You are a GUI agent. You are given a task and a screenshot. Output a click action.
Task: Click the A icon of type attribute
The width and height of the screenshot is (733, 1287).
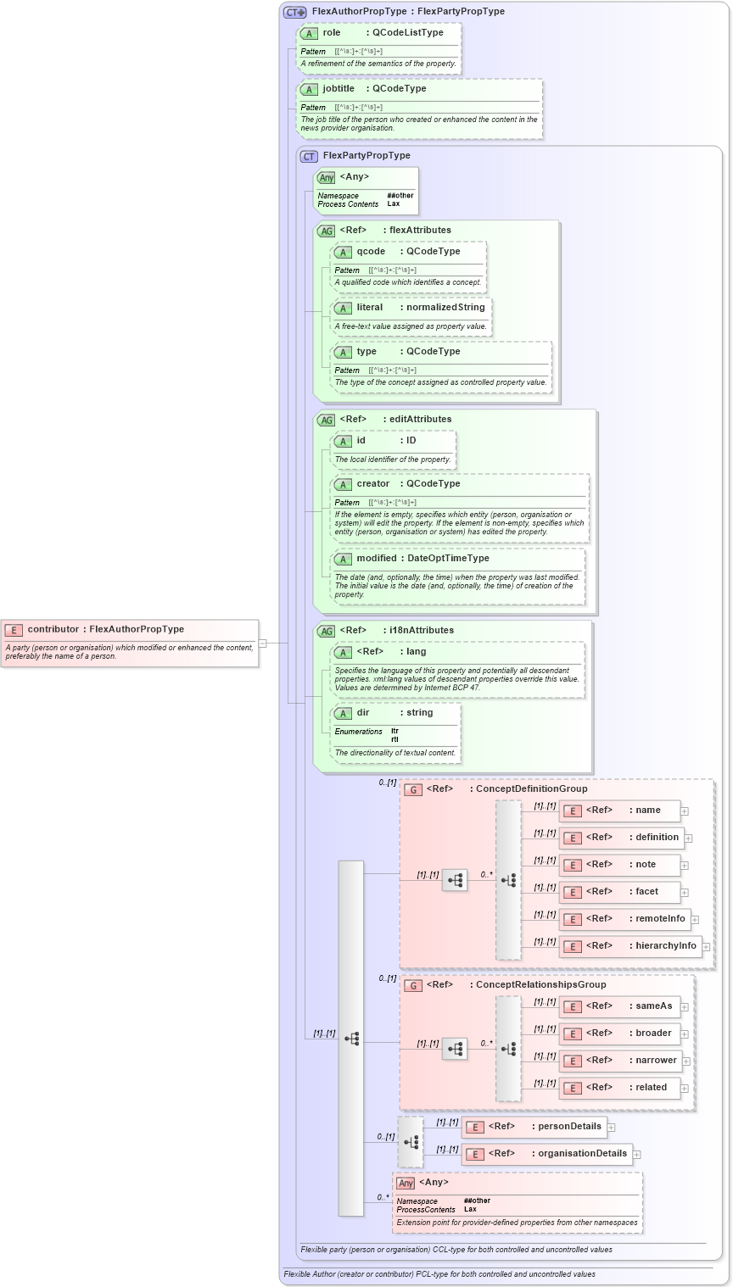pyautogui.click(x=343, y=352)
